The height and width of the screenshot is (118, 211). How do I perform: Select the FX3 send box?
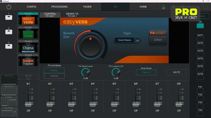point(200,106)
